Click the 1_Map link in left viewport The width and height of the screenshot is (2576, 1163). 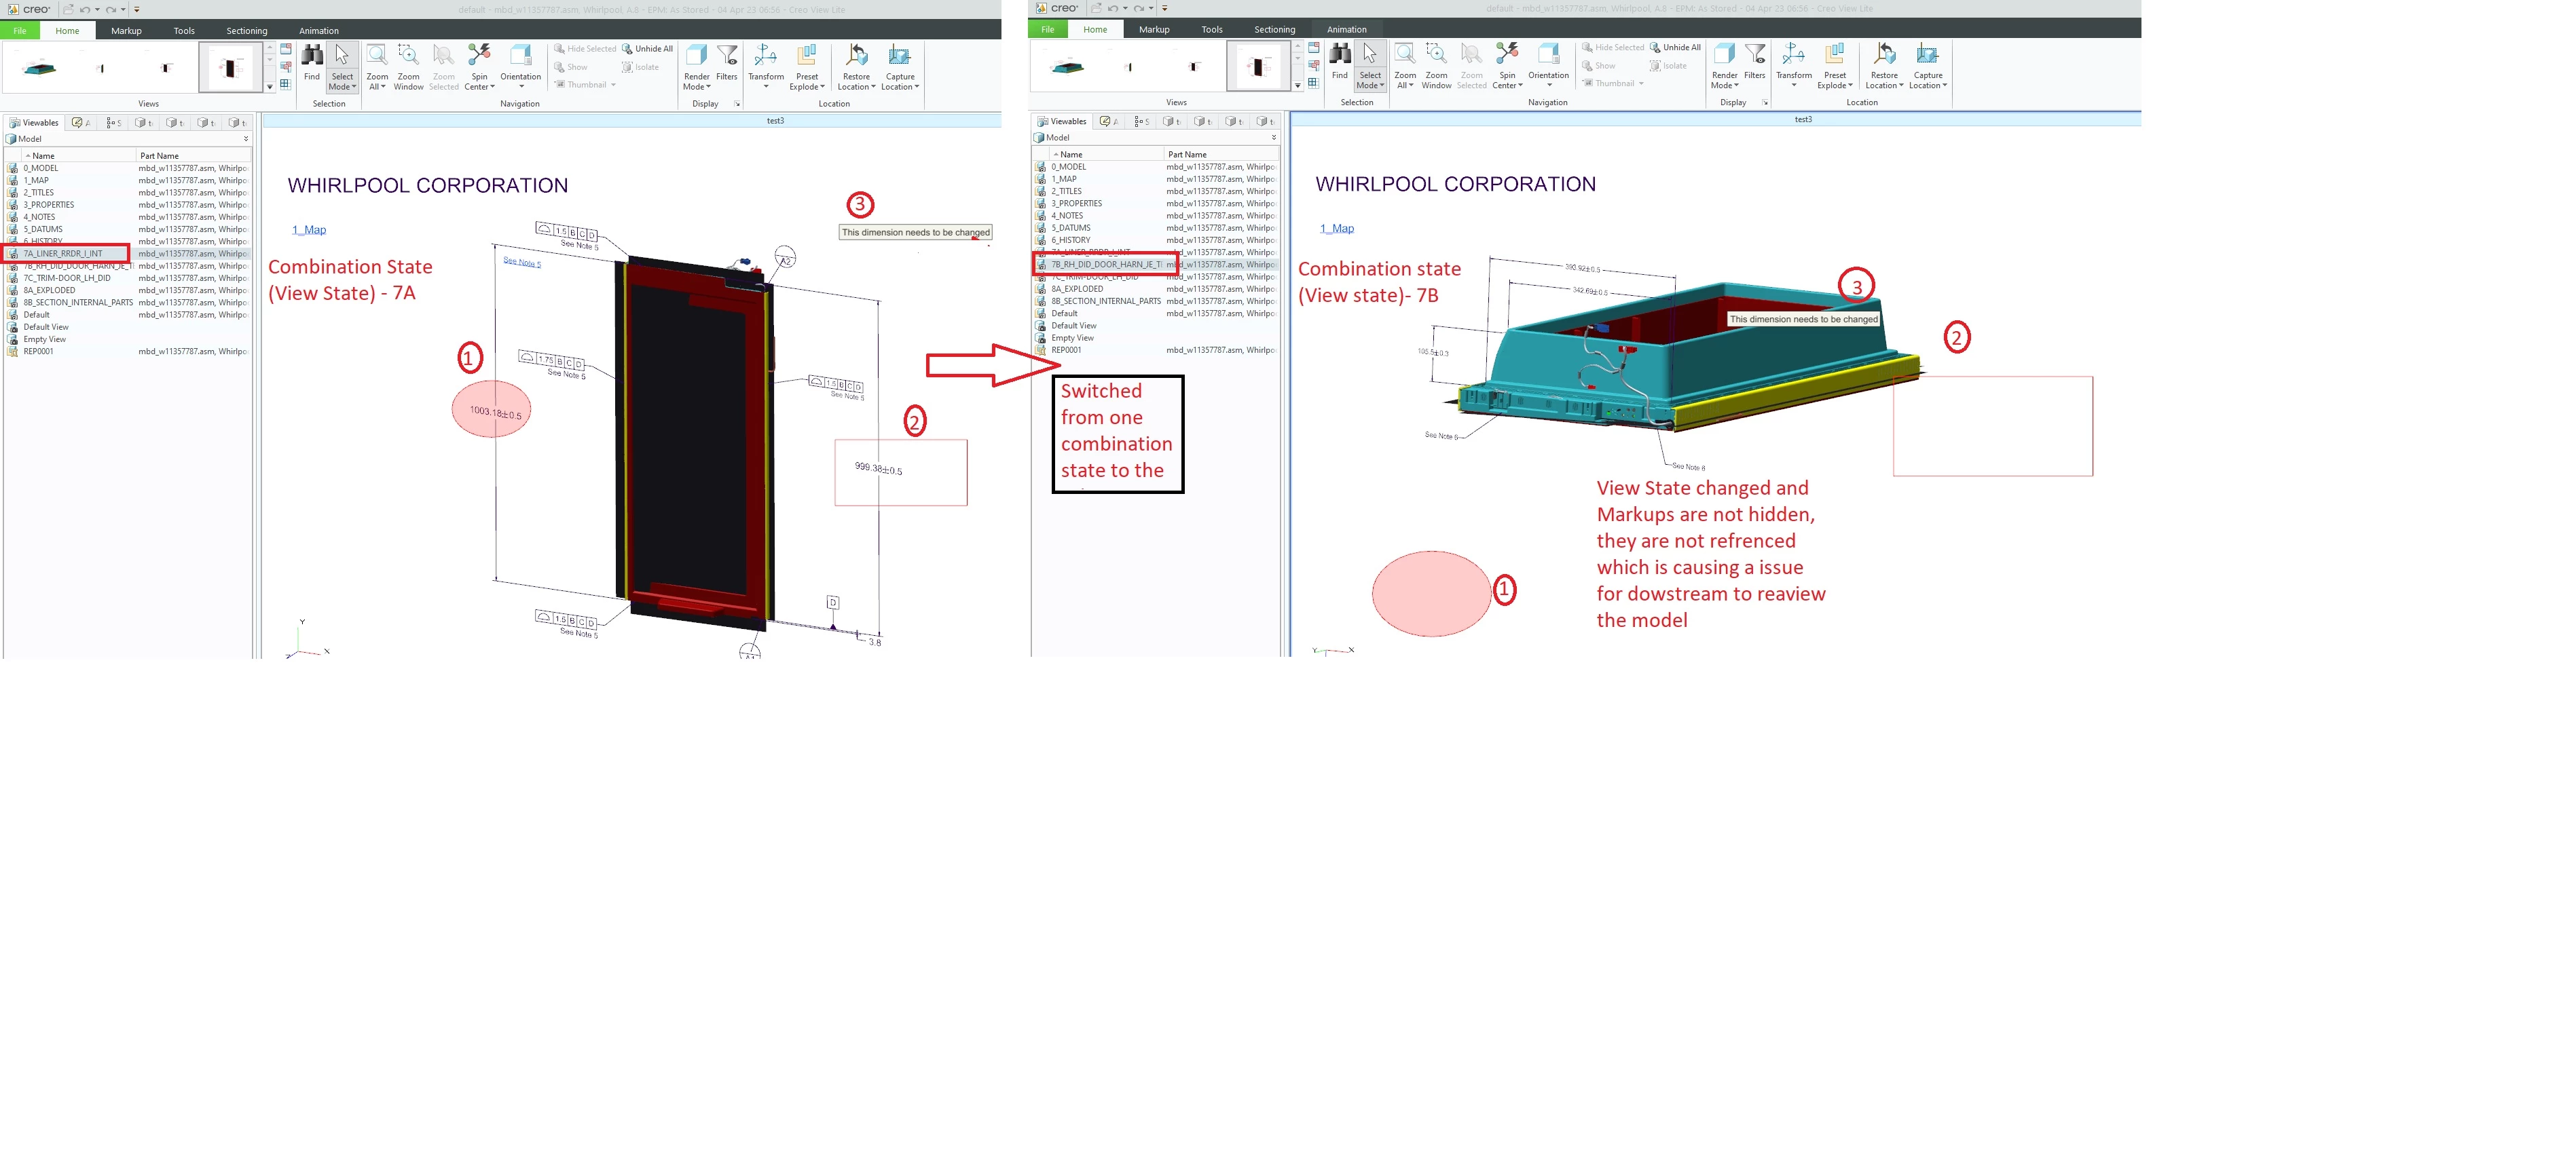pyautogui.click(x=309, y=230)
